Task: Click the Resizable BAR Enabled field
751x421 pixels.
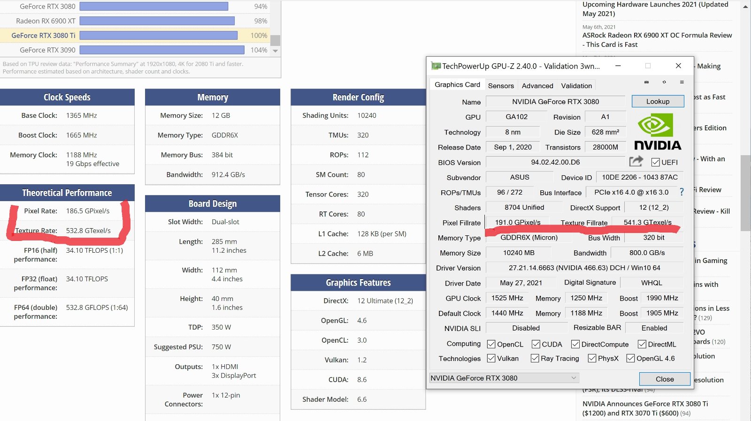Action: (654, 328)
